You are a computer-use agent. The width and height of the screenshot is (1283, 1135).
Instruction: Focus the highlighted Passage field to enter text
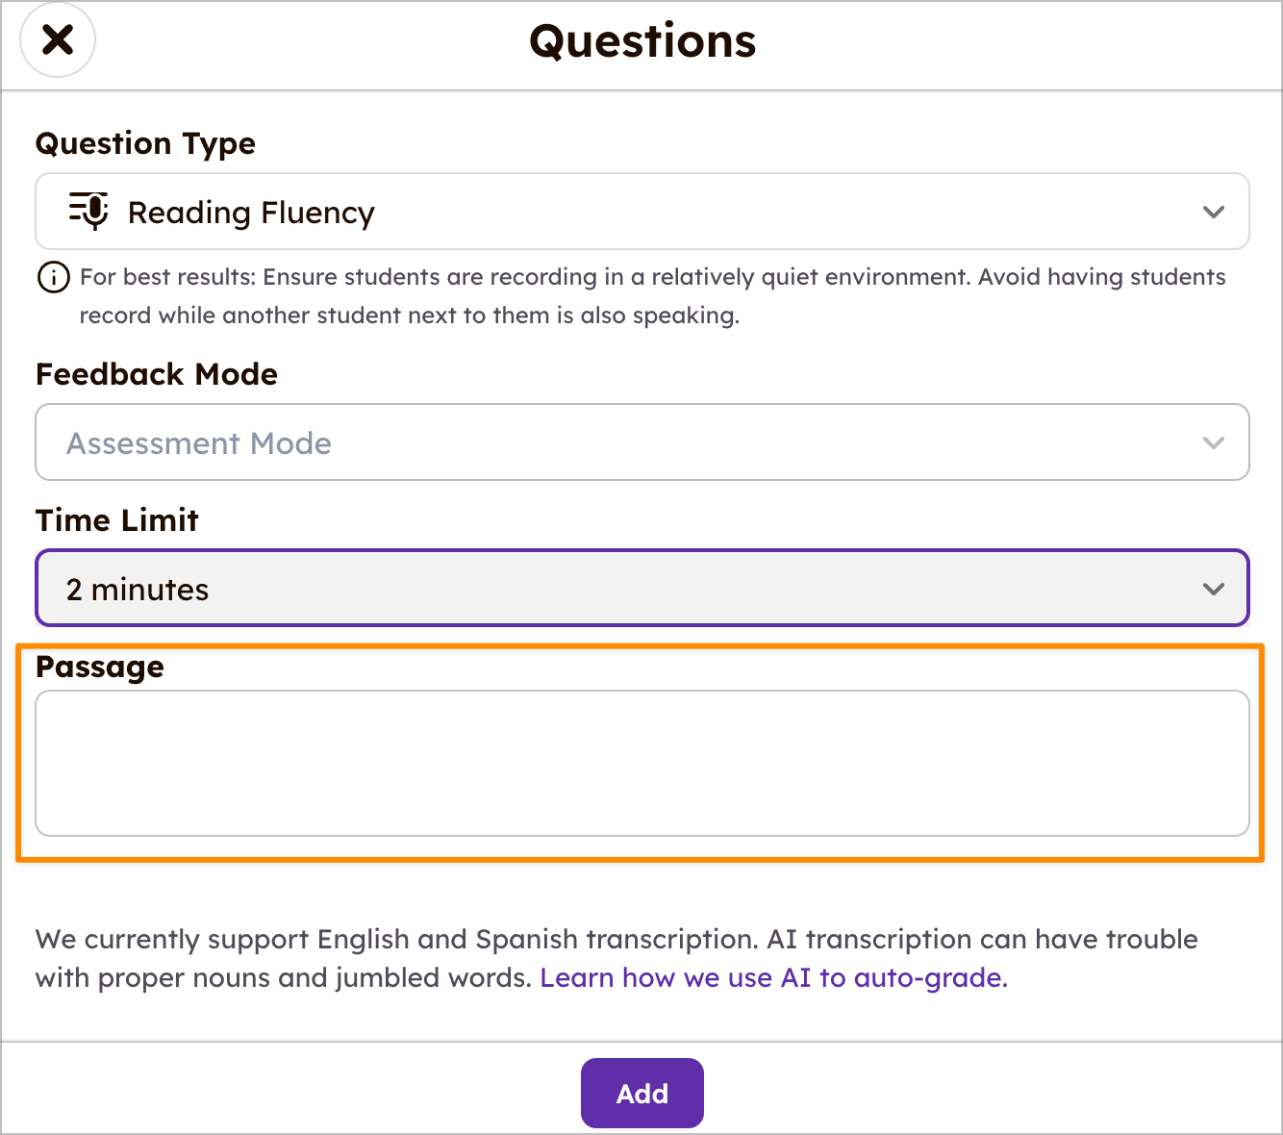point(641,763)
